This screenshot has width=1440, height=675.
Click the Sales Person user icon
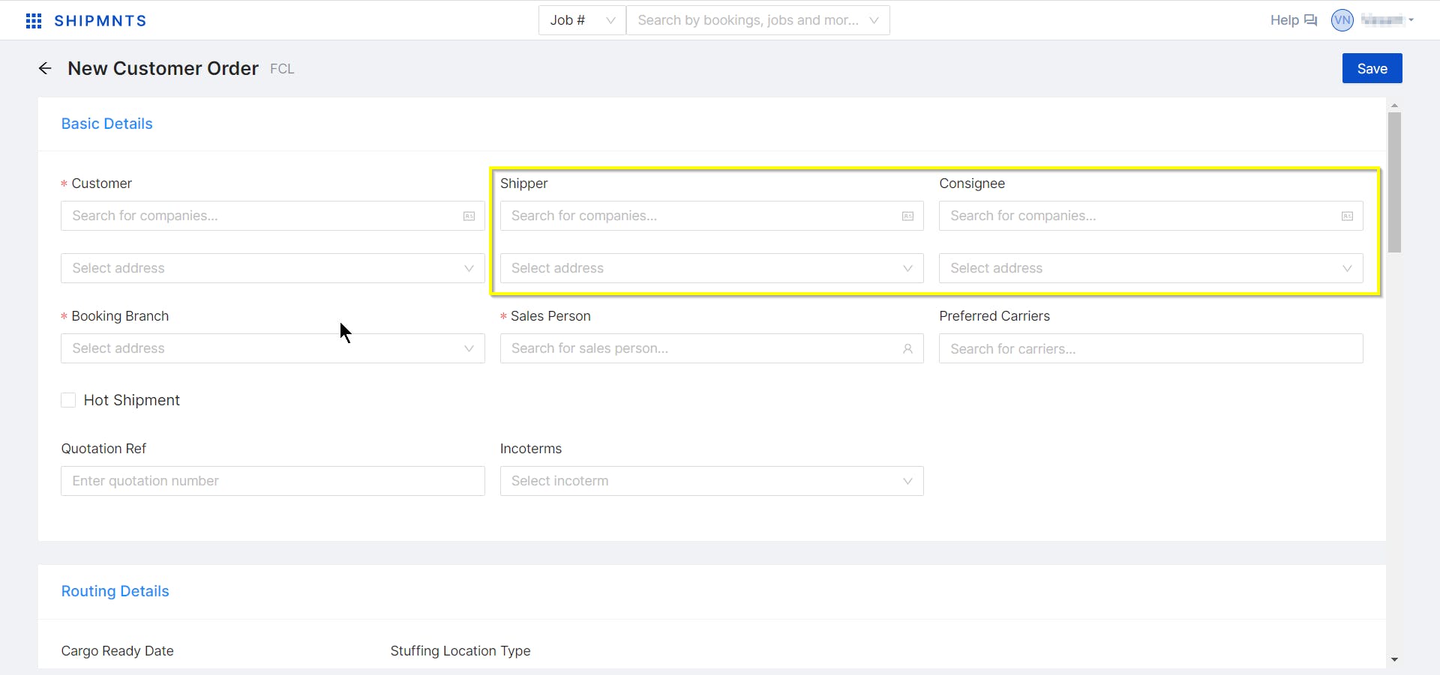907,349
